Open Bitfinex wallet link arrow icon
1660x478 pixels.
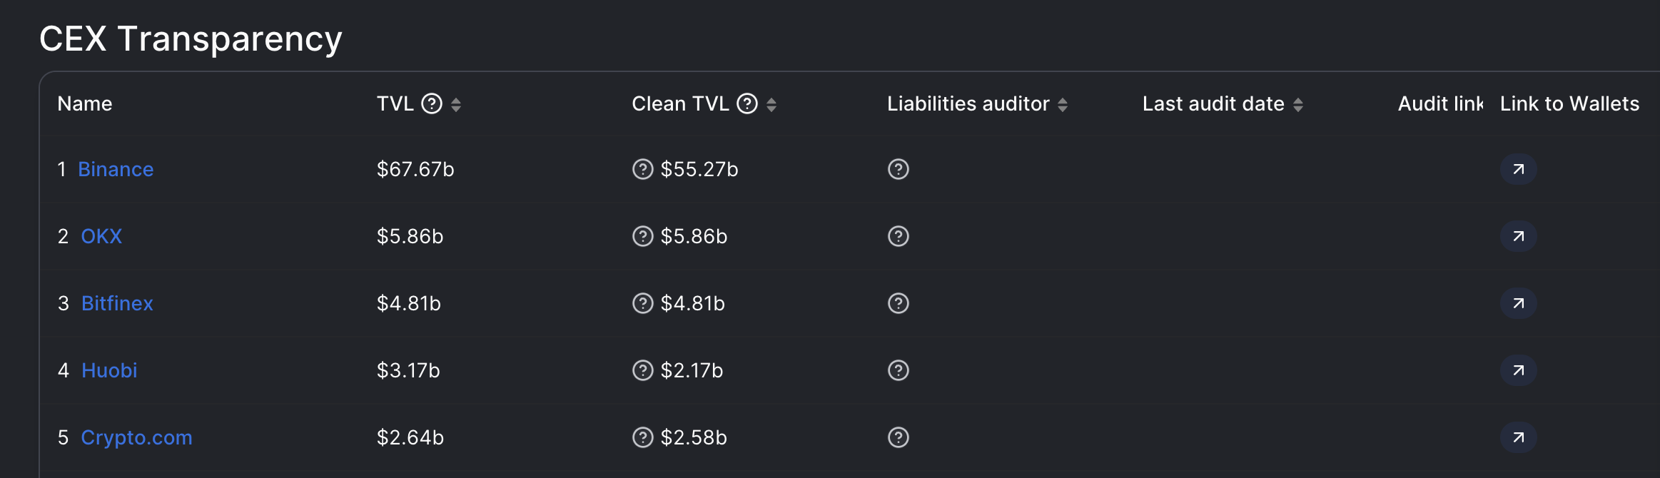[1518, 303]
